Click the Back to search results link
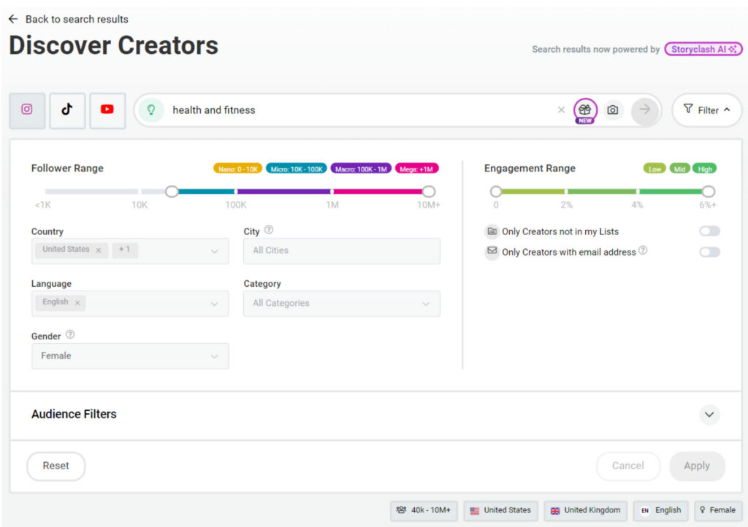This screenshot has height=527, width=748. 68,19
